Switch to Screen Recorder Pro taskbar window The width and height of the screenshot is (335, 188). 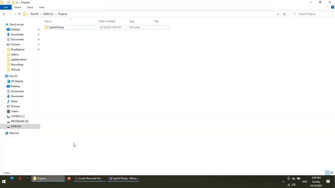(x=90, y=179)
